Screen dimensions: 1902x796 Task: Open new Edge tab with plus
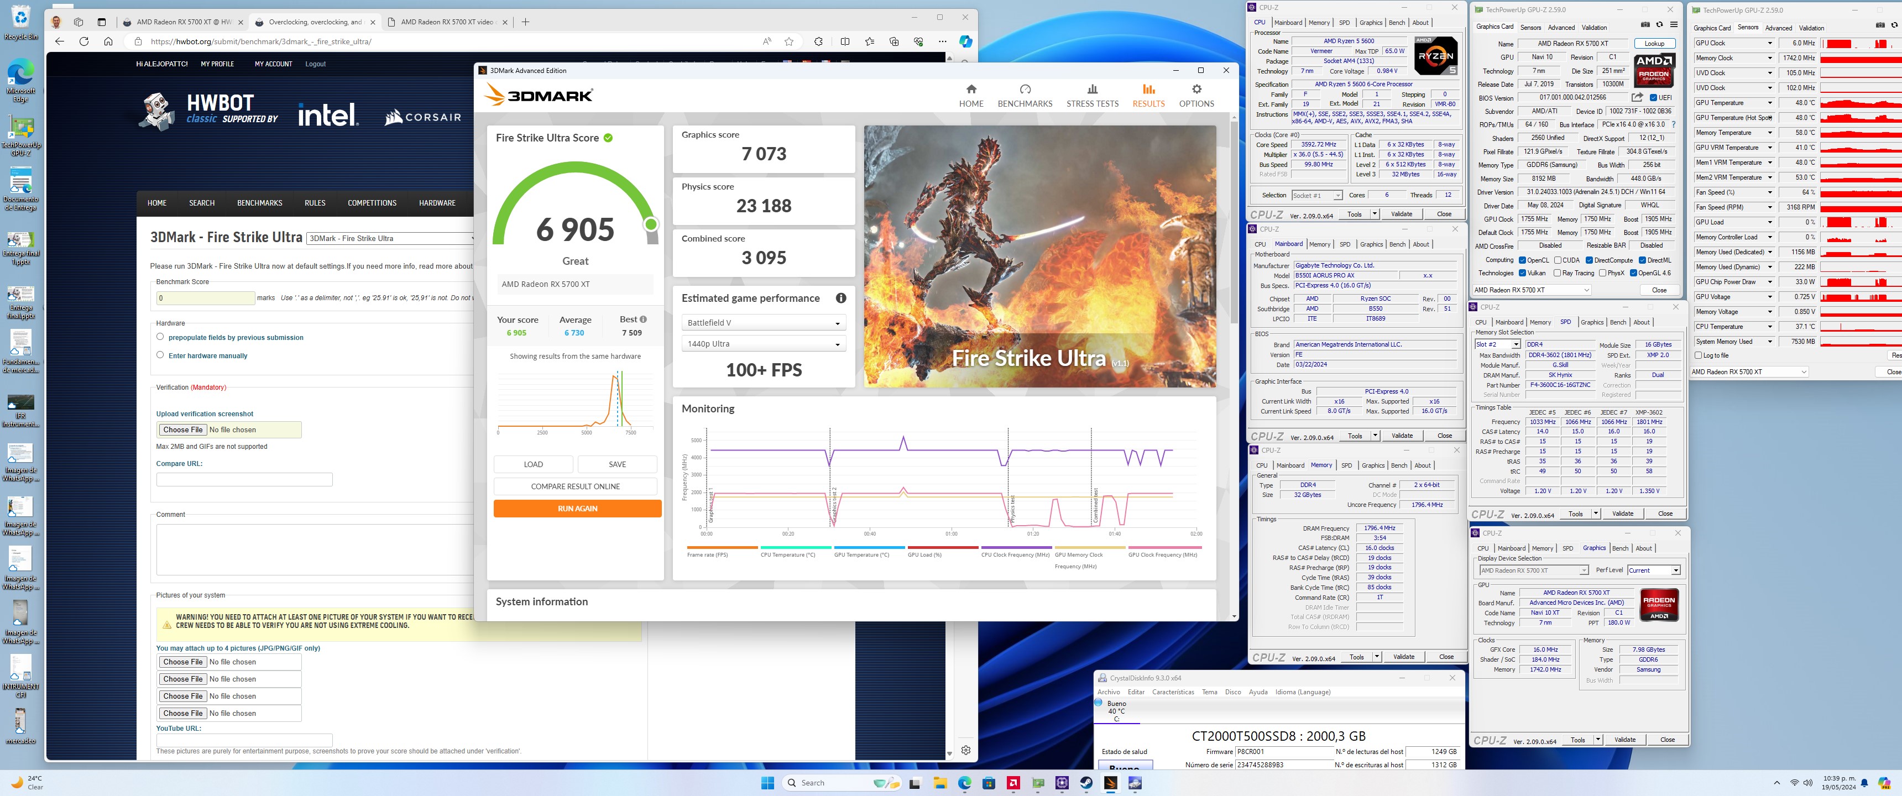(x=526, y=22)
